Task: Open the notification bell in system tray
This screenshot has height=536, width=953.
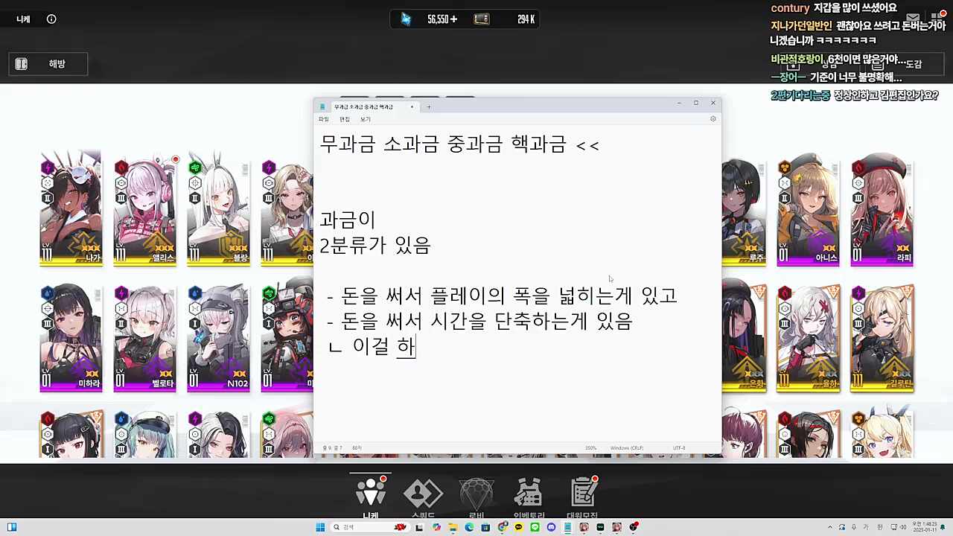Action: (x=943, y=527)
